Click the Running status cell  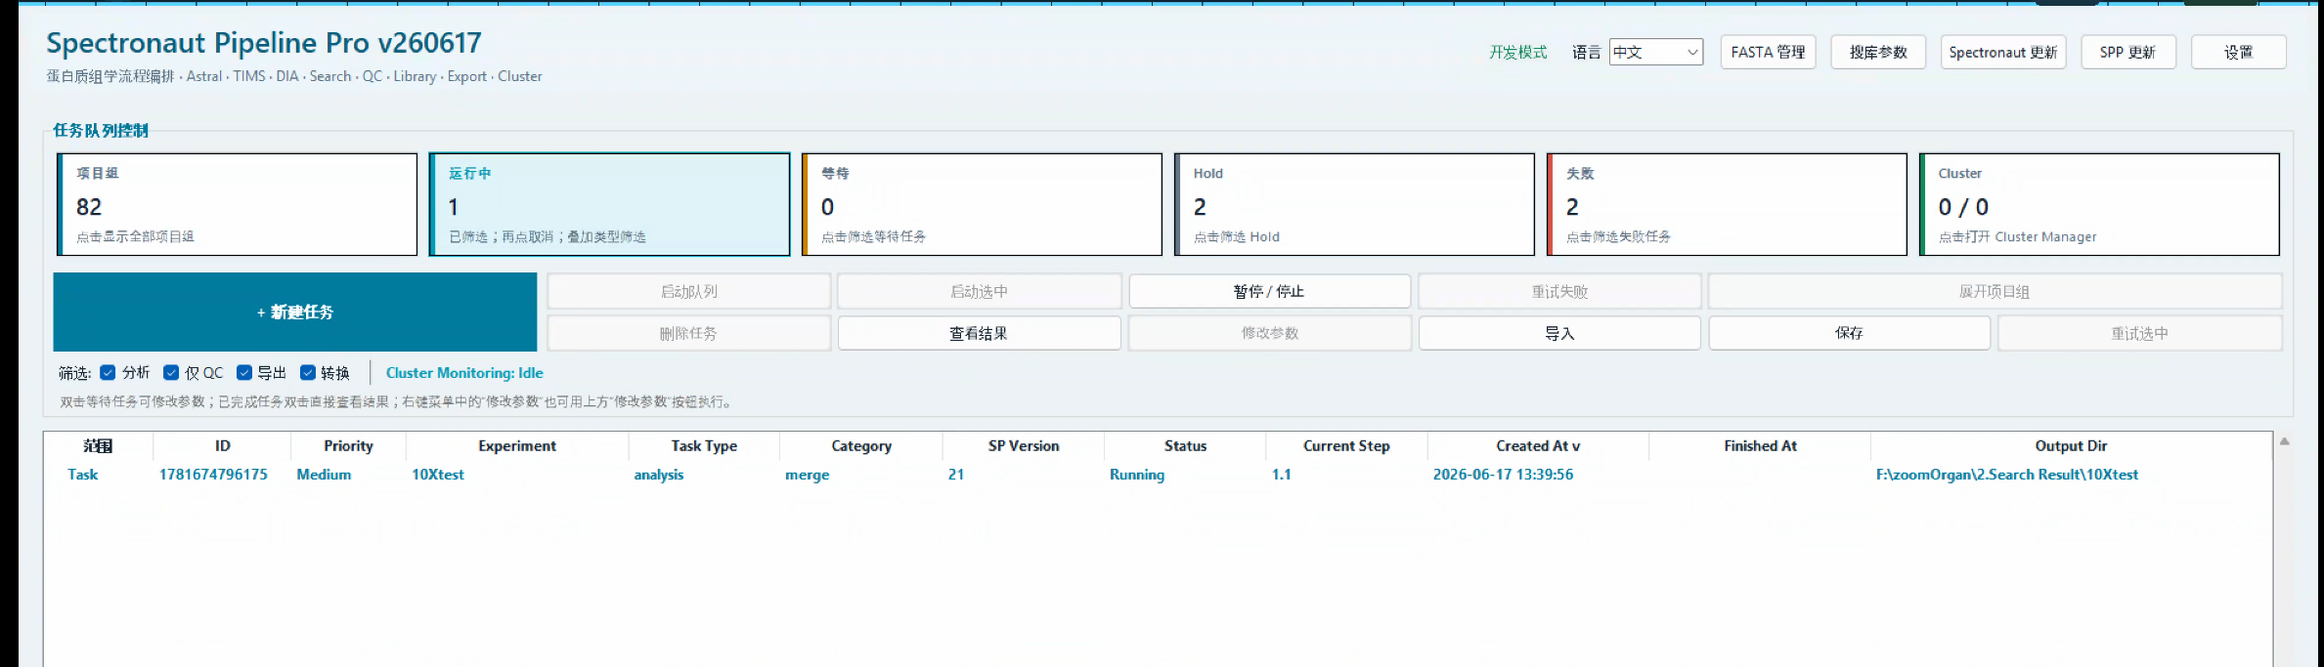(1137, 475)
